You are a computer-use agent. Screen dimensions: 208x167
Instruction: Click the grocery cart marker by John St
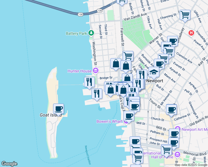click(166, 151)
